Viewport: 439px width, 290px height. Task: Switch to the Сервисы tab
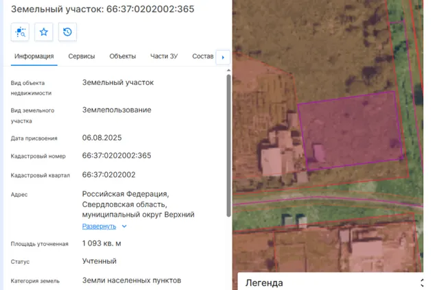coord(82,56)
